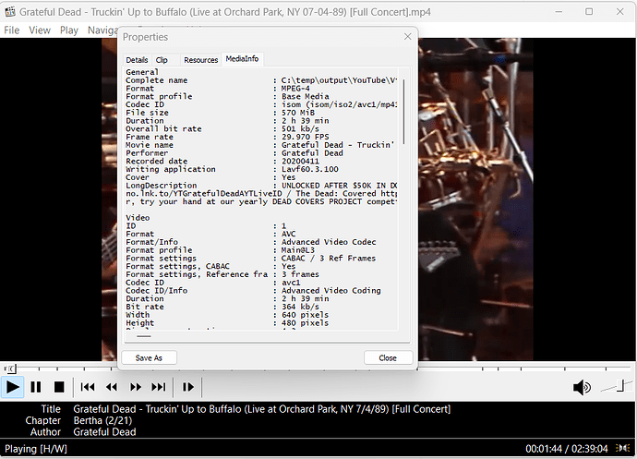
Task: Pause the video playback
Action: pyautogui.click(x=36, y=387)
